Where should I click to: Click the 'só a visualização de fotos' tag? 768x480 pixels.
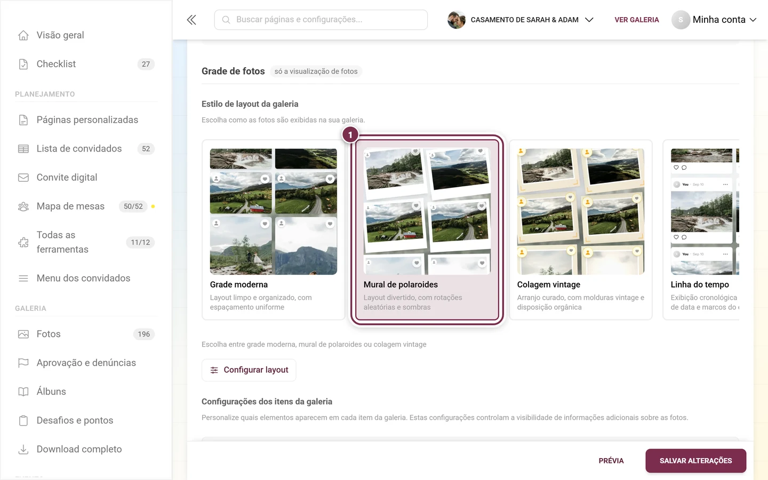(x=316, y=71)
